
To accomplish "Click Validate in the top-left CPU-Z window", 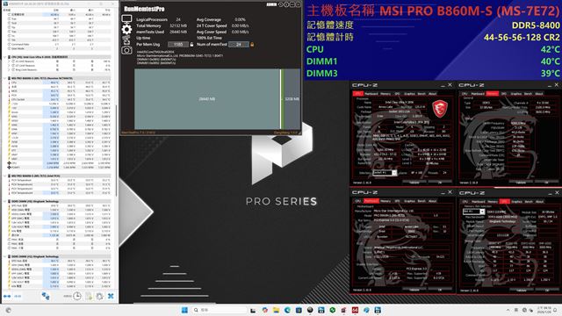I will 414,183.
